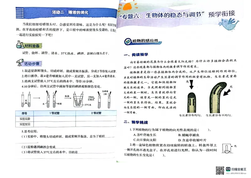Select option C. 向日葵向太阳
This screenshot has width=251, height=178.
point(145,140)
